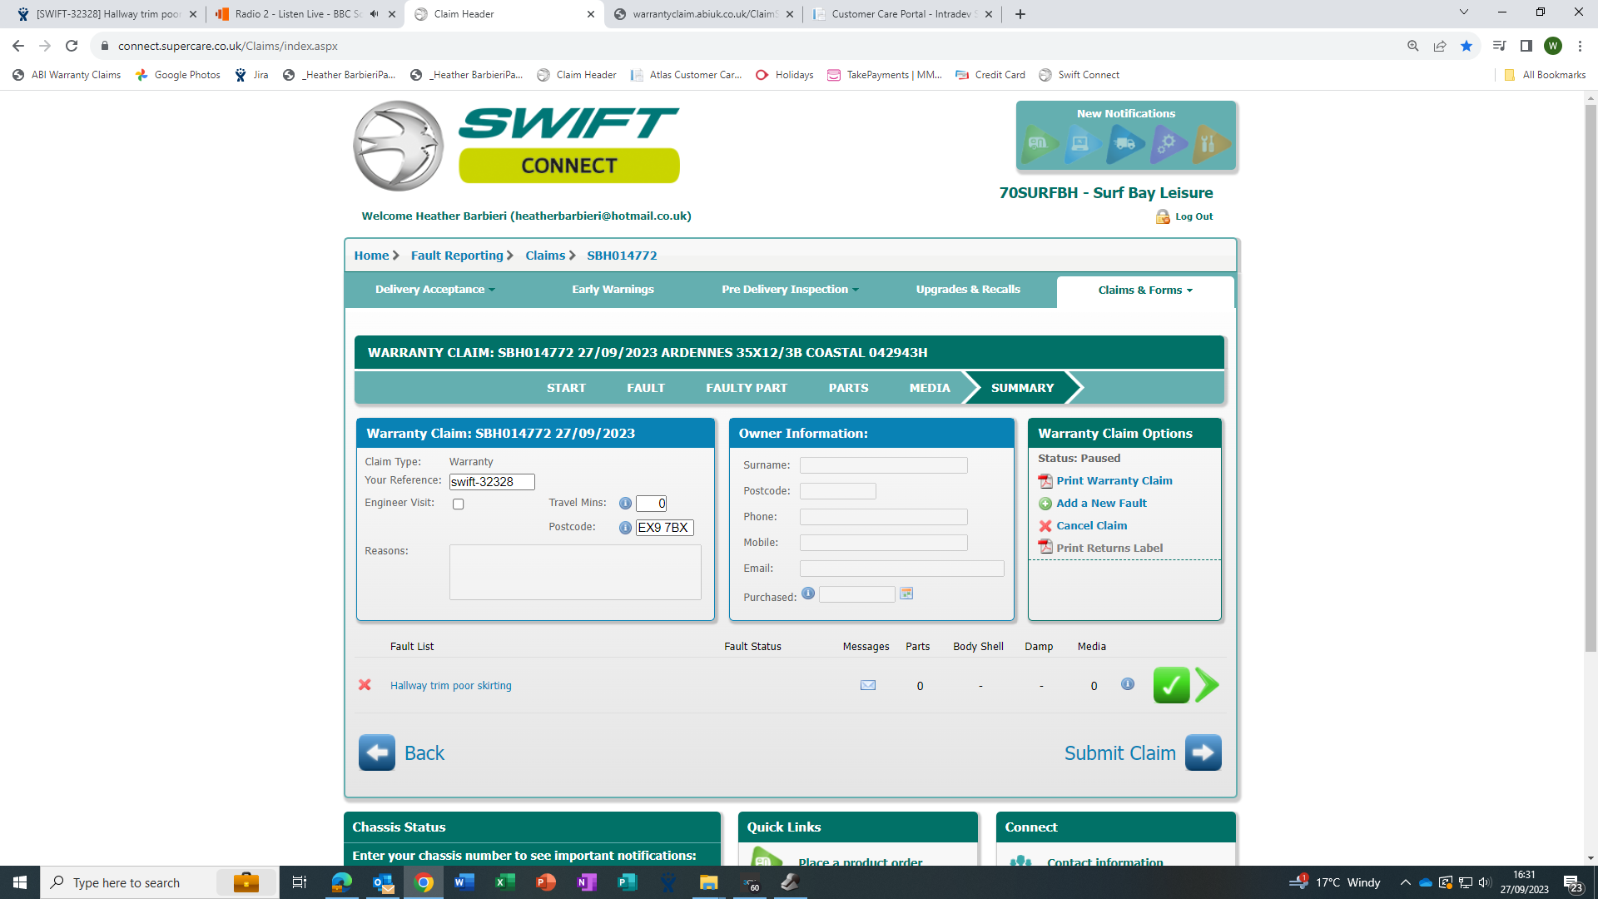Click the red X delete fault icon
1598x899 pixels.
click(x=365, y=685)
